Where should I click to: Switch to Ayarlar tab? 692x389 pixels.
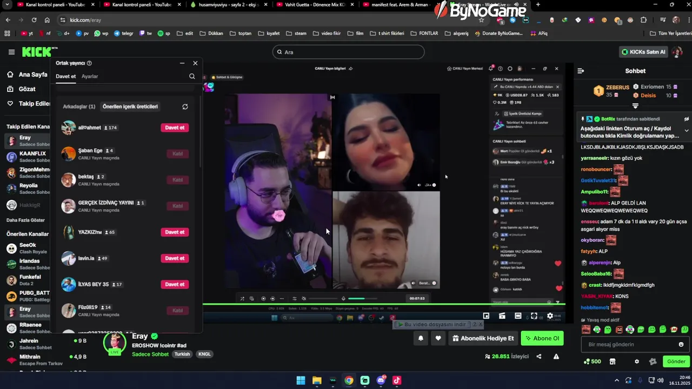pyautogui.click(x=90, y=76)
